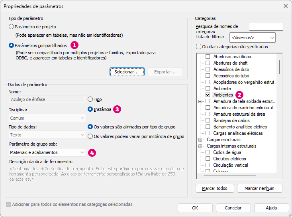Confirm with the OK button
This screenshot has width=292, height=217.
pos(195,208)
